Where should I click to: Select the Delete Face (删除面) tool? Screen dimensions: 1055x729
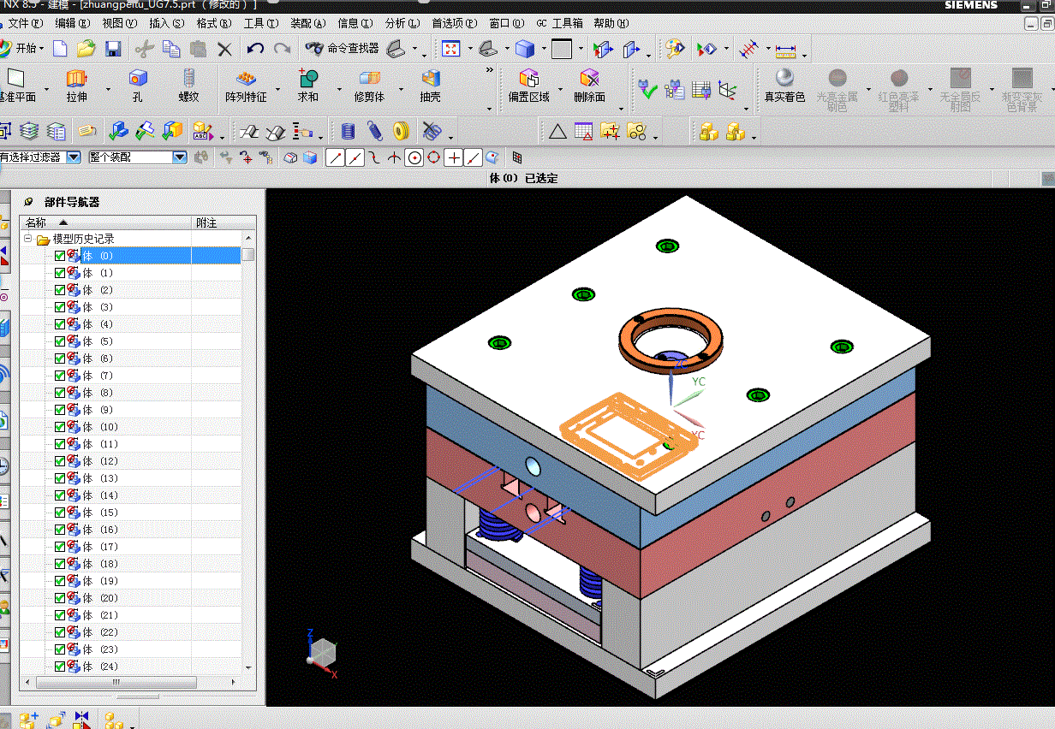pos(589,79)
